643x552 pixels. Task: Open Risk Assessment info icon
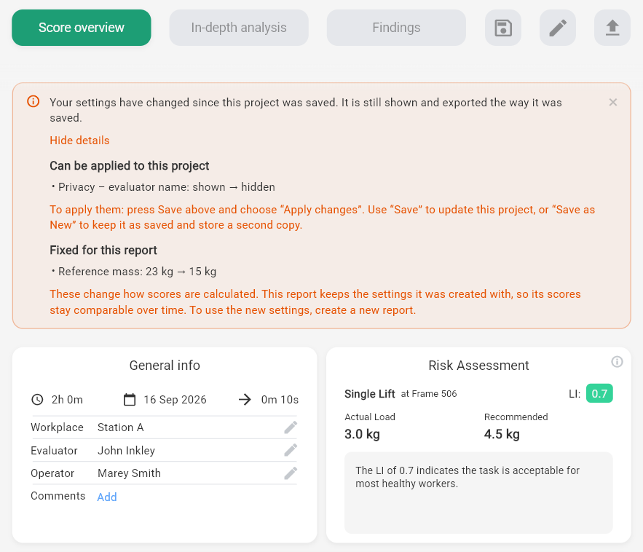pos(618,362)
